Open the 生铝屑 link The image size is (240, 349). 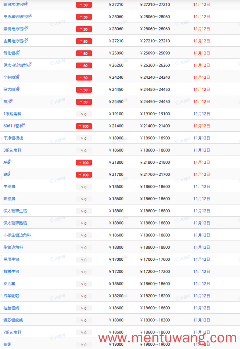9,186
